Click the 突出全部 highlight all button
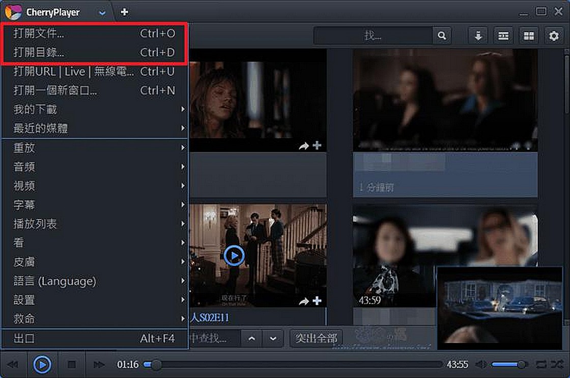 [316, 338]
